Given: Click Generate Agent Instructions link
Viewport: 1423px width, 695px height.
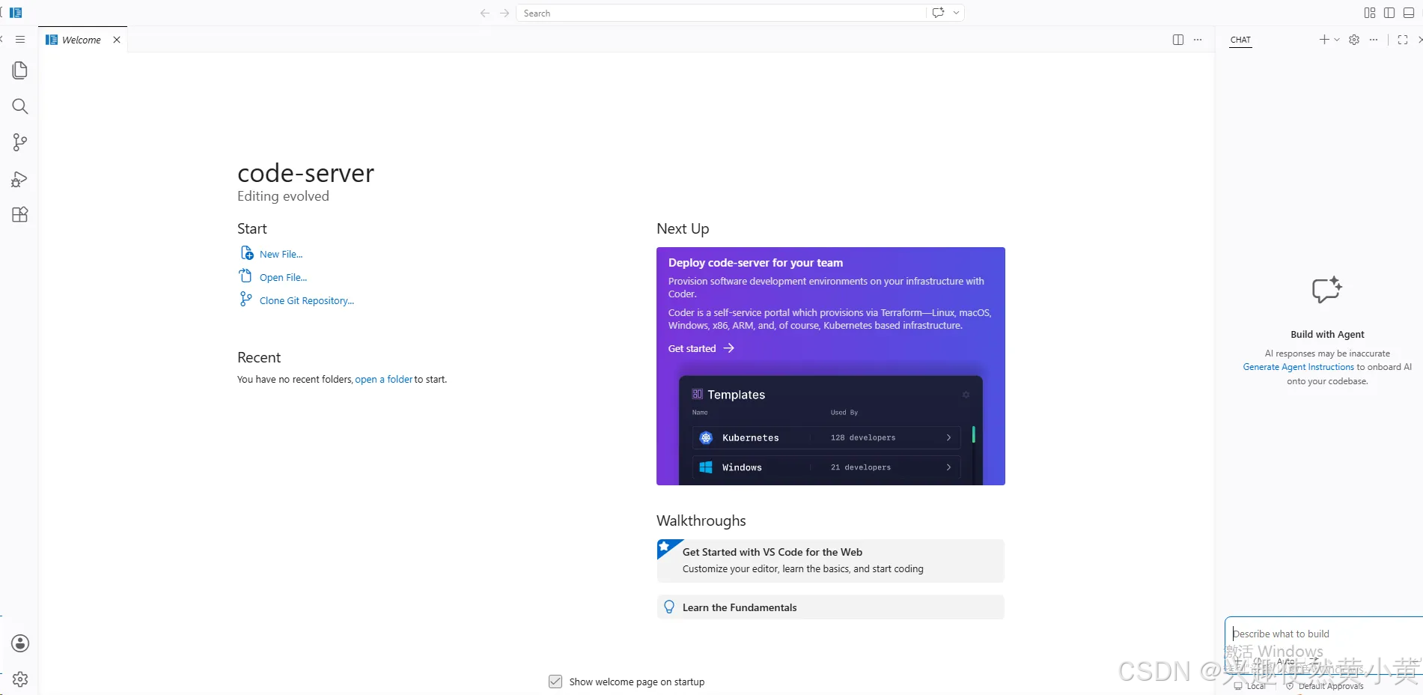Looking at the screenshot, I should click(1298, 367).
